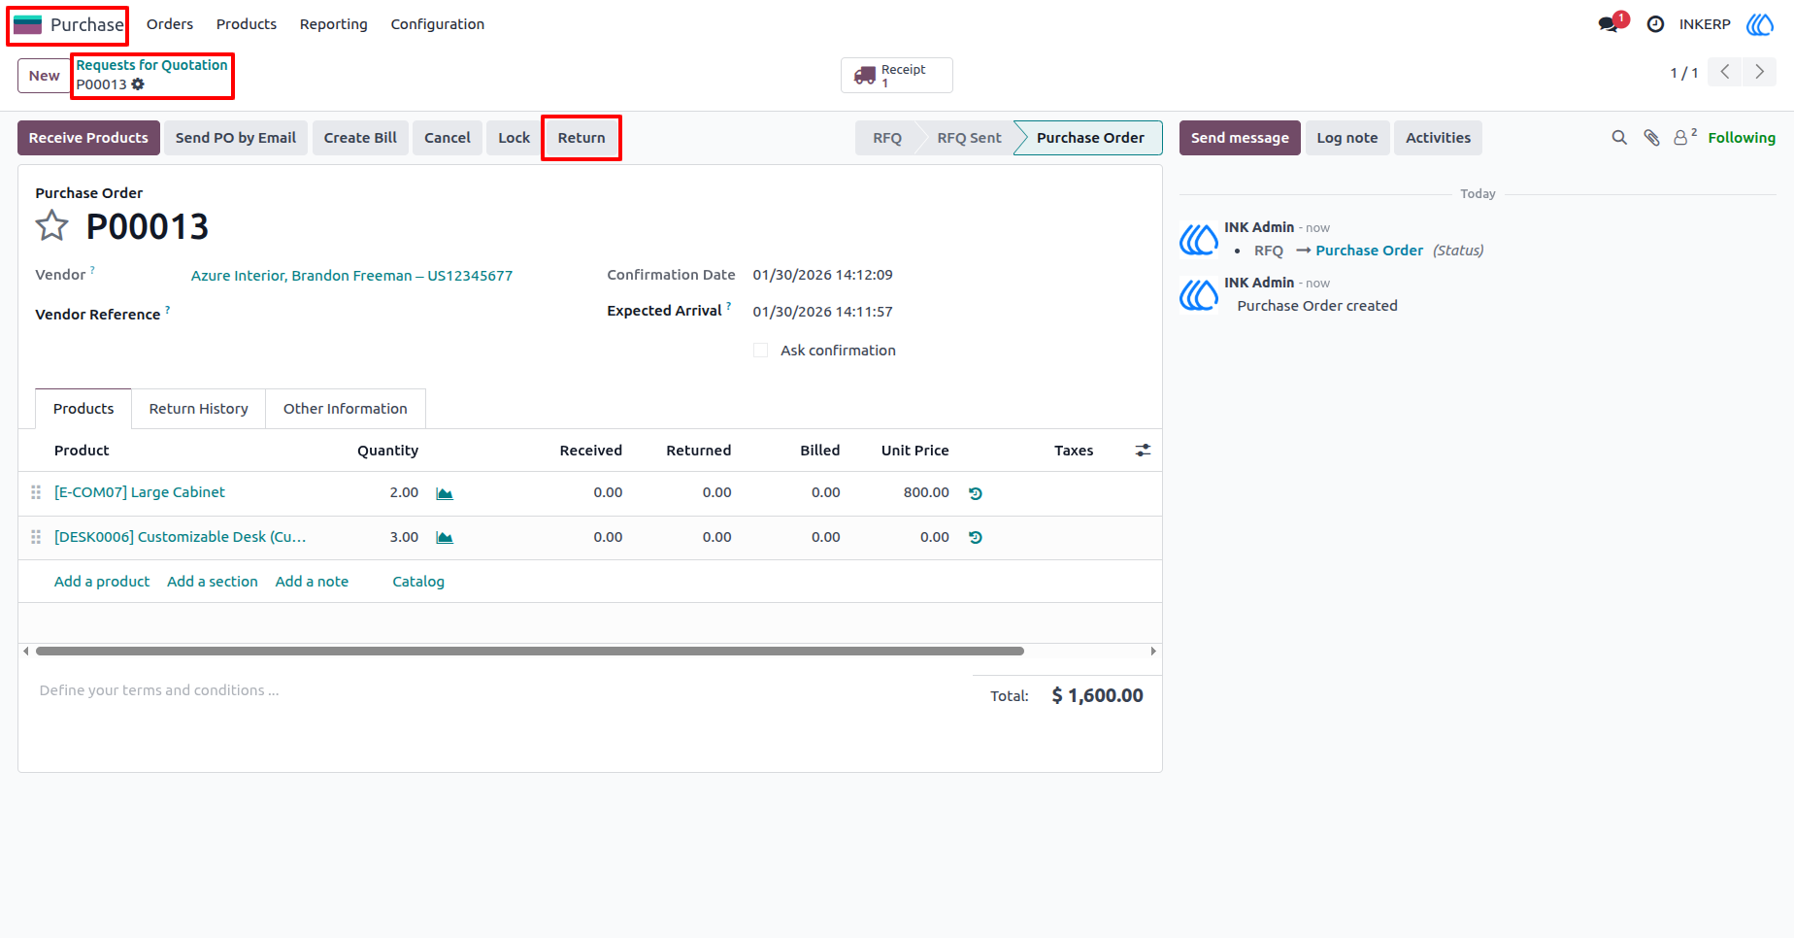Click the Receipt truck smart button
Screen dimensions: 1794x938
896,76
